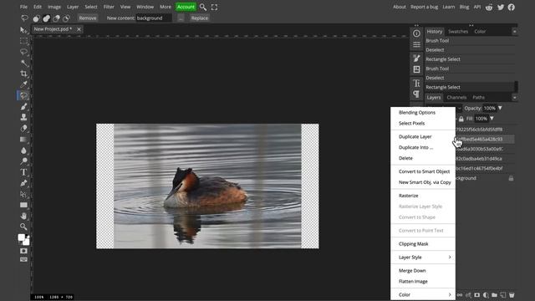535x301 pixels.
Task: Select the Rectangle Select tool
Action: (x=23, y=41)
